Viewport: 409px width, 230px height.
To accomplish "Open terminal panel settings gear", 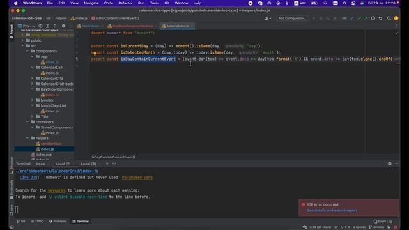I will (x=390, y=164).
